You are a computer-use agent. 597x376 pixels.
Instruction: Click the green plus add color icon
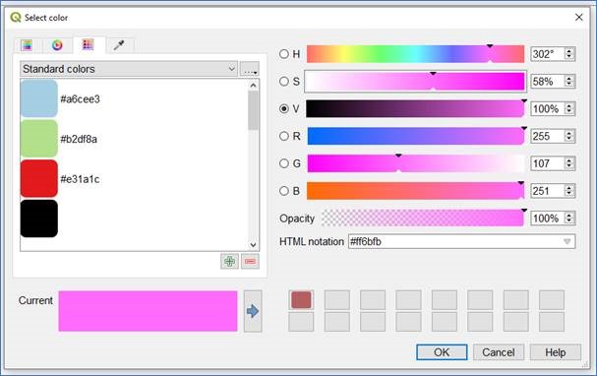[x=229, y=262]
